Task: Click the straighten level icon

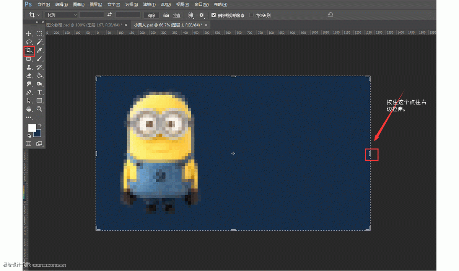Action: 166,15
